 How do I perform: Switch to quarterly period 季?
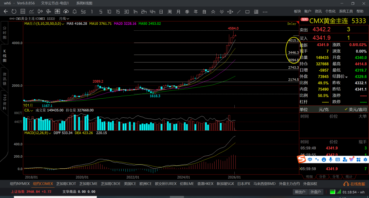tap(187, 12)
